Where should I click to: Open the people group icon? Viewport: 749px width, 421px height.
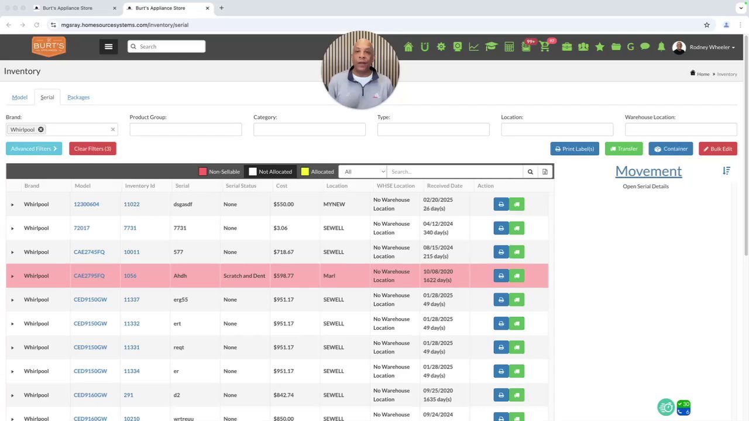583,47
